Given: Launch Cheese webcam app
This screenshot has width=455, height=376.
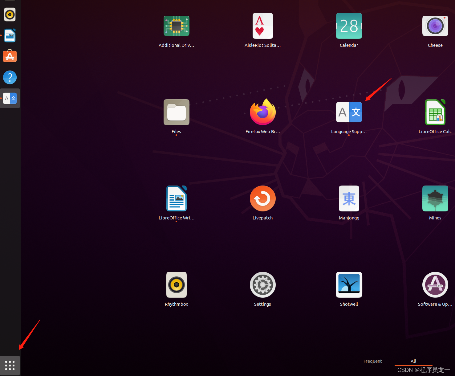Looking at the screenshot, I should (x=435, y=26).
